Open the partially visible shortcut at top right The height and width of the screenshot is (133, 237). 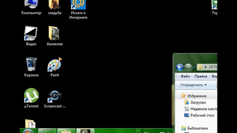click(214, 7)
